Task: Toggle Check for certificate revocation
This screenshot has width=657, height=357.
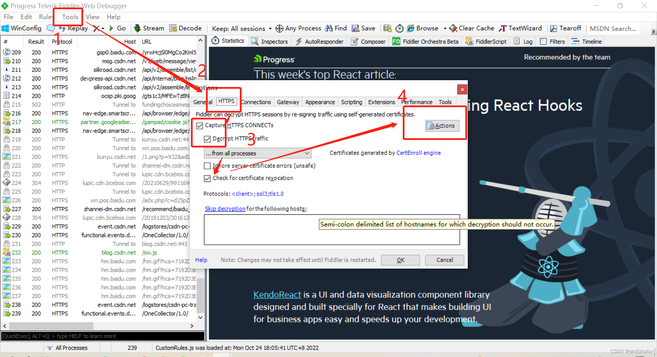Action: (x=207, y=178)
